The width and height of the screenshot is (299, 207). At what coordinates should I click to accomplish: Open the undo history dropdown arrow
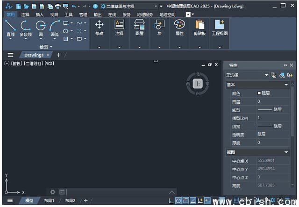coord(79,7)
